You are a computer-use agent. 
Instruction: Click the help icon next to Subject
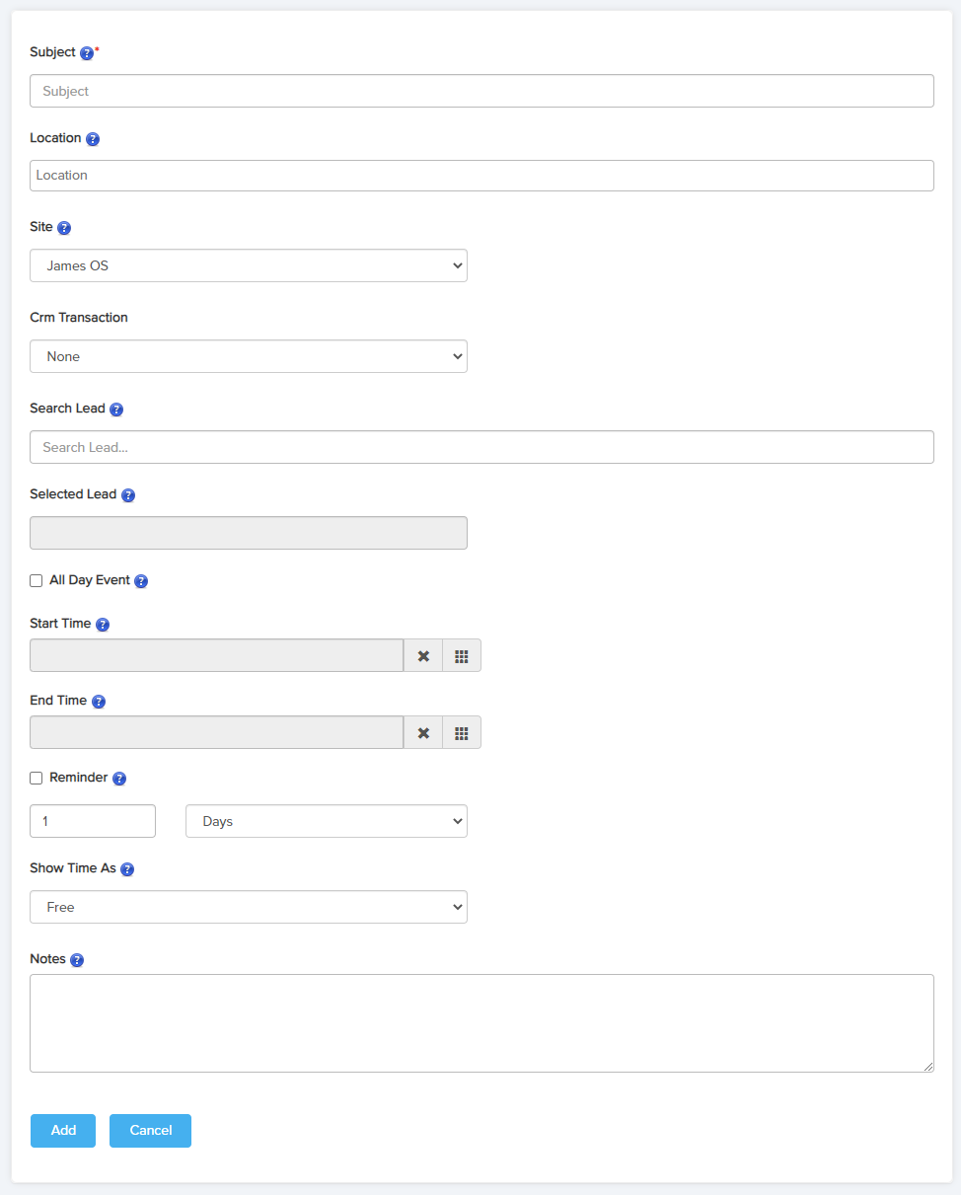[87, 53]
